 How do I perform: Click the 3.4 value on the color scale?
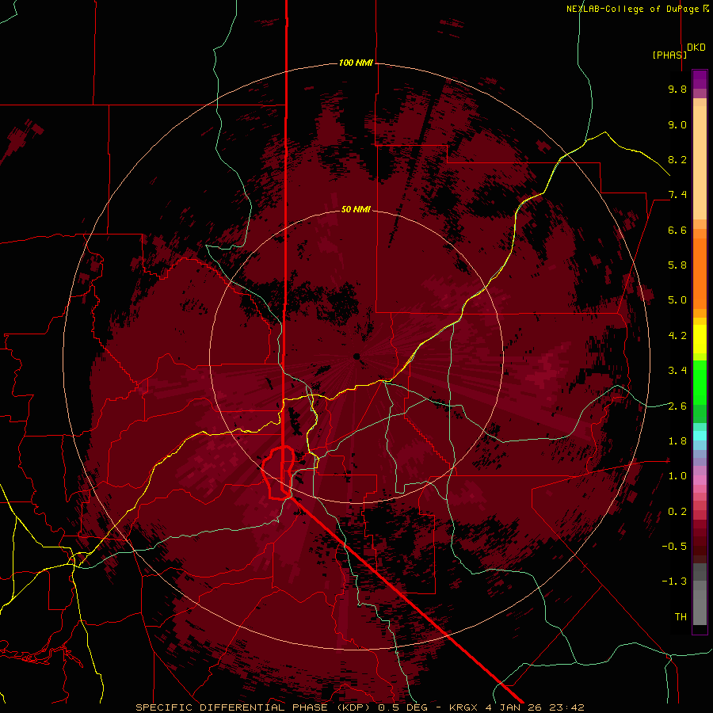(x=677, y=371)
